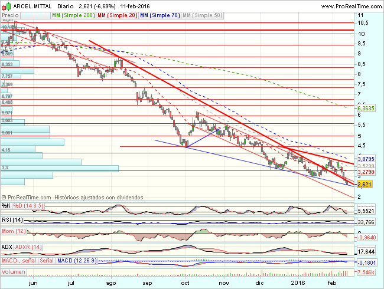Click the yellow 2,621 current price tag
Viewport: 384px width, 289px height.
point(365,185)
